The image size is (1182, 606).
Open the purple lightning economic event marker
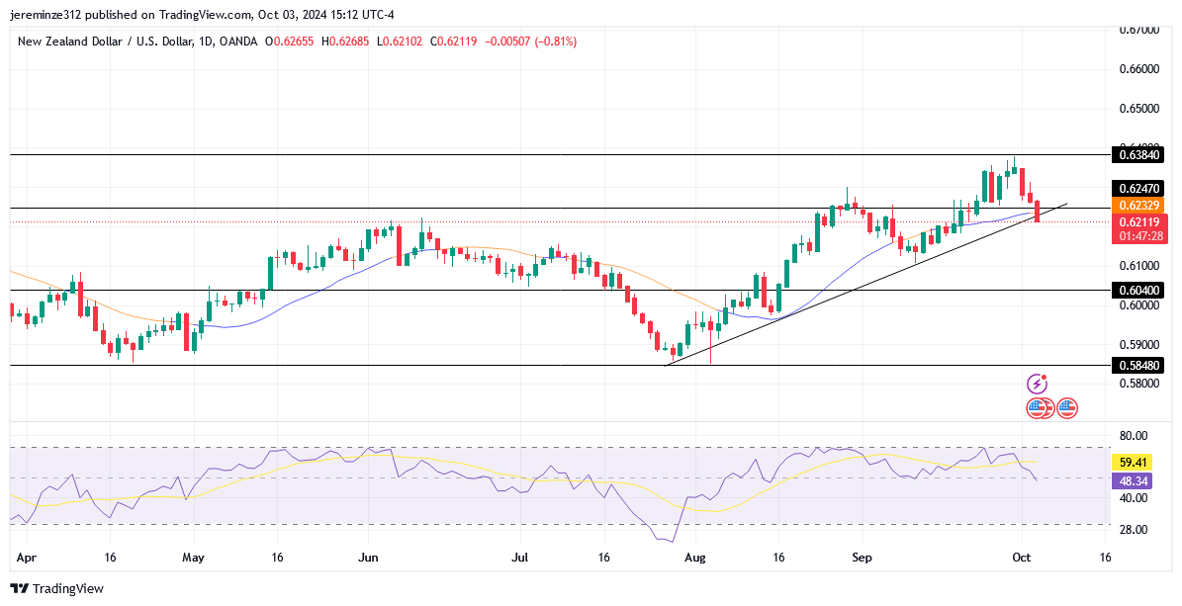(1037, 384)
